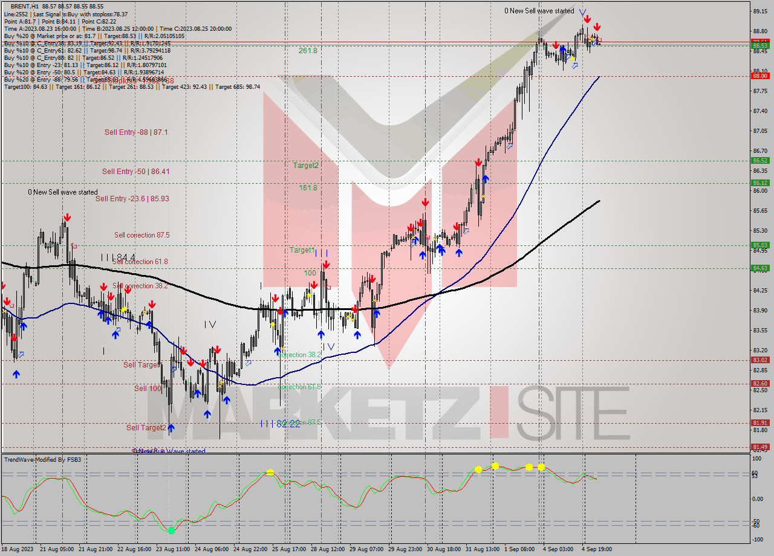
Task: Click the '18 Aug 2023' time axis label
Action: tap(18, 549)
